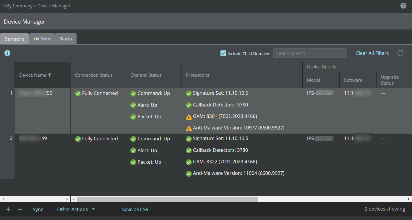
Task: Click row 2 'Alert: Up' text
Action: coord(147,150)
